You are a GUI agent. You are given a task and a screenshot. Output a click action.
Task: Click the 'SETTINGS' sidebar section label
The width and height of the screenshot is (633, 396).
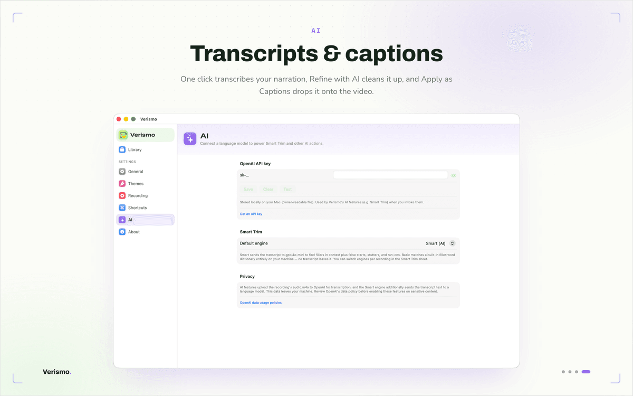point(127,162)
